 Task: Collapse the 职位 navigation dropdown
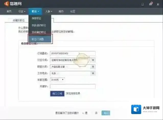[x=35, y=11]
